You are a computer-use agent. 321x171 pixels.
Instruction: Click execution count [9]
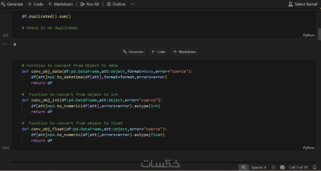tap(6, 35)
